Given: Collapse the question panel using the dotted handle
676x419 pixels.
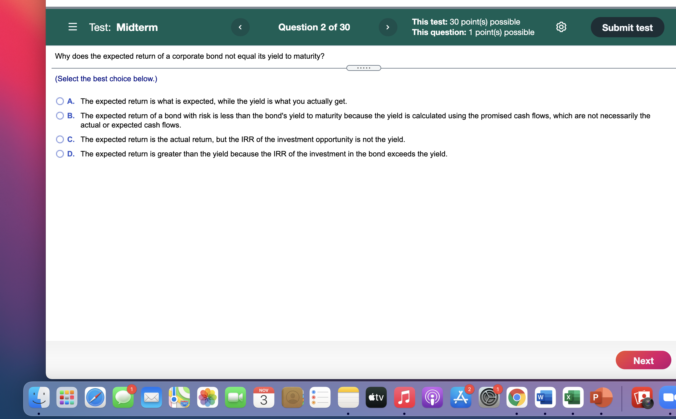Looking at the screenshot, I should [364, 68].
